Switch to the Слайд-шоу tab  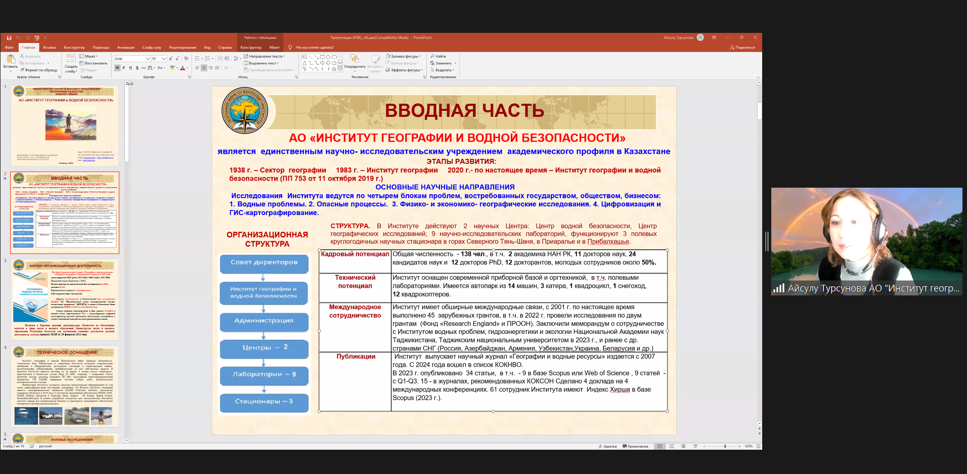152,48
